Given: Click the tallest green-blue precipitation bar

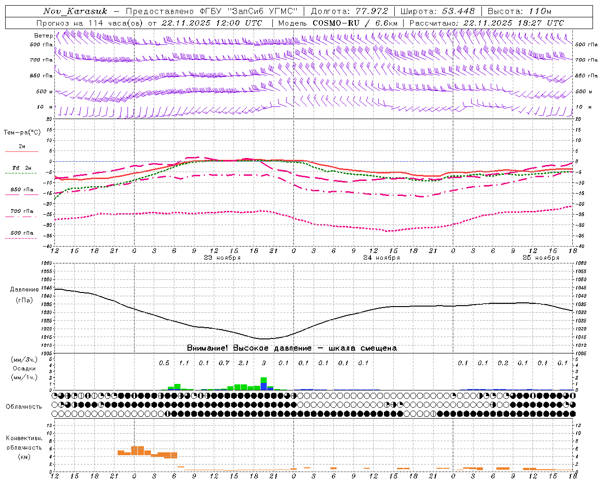Looking at the screenshot, I should [263, 384].
